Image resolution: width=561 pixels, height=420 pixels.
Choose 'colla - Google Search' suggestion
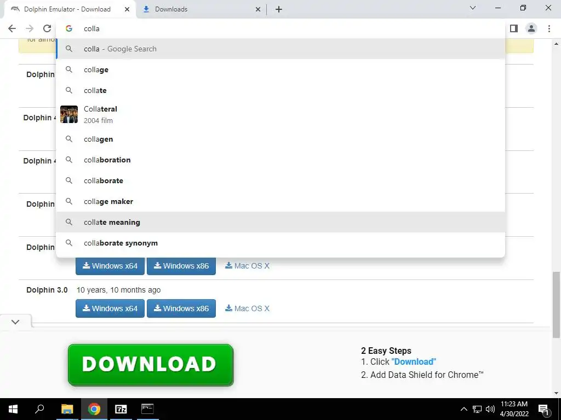point(280,49)
